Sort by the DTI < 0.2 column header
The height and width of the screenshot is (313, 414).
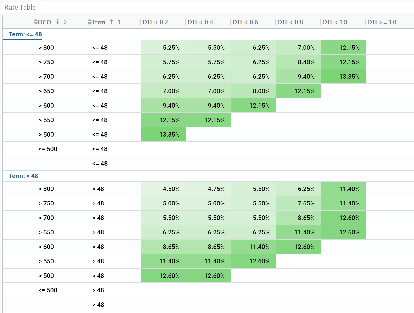coord(155,22)
